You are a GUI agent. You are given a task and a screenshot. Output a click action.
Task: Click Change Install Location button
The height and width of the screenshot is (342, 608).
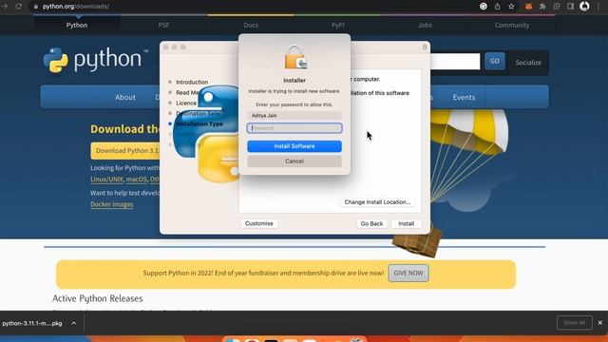point(377,202)
